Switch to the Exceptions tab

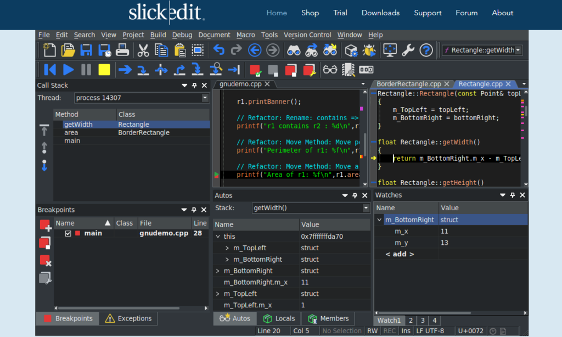pyautogui.click(x=128, y=318)
